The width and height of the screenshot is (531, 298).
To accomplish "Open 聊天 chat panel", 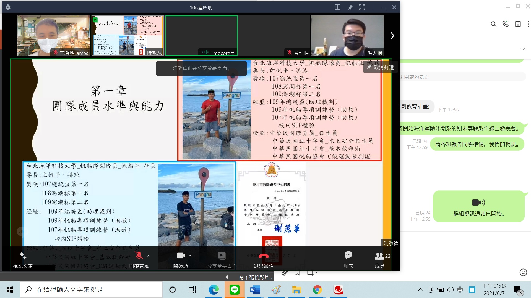I will (348, 260).
